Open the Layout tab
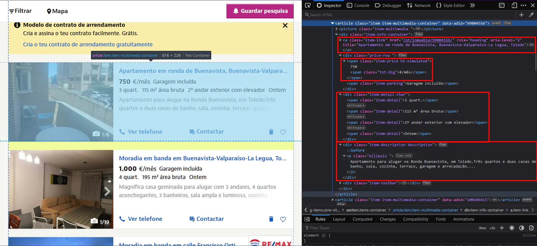The height and width of the screenshot is (246, 537). point(339,219)
